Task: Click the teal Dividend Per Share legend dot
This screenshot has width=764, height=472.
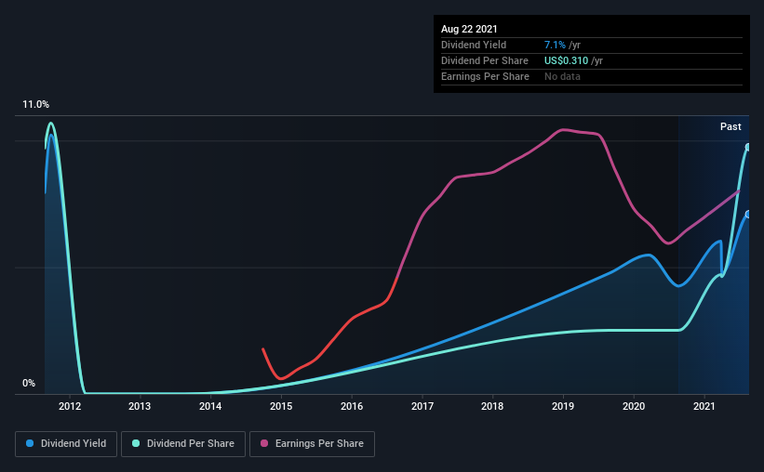Action: click(138, 444)
